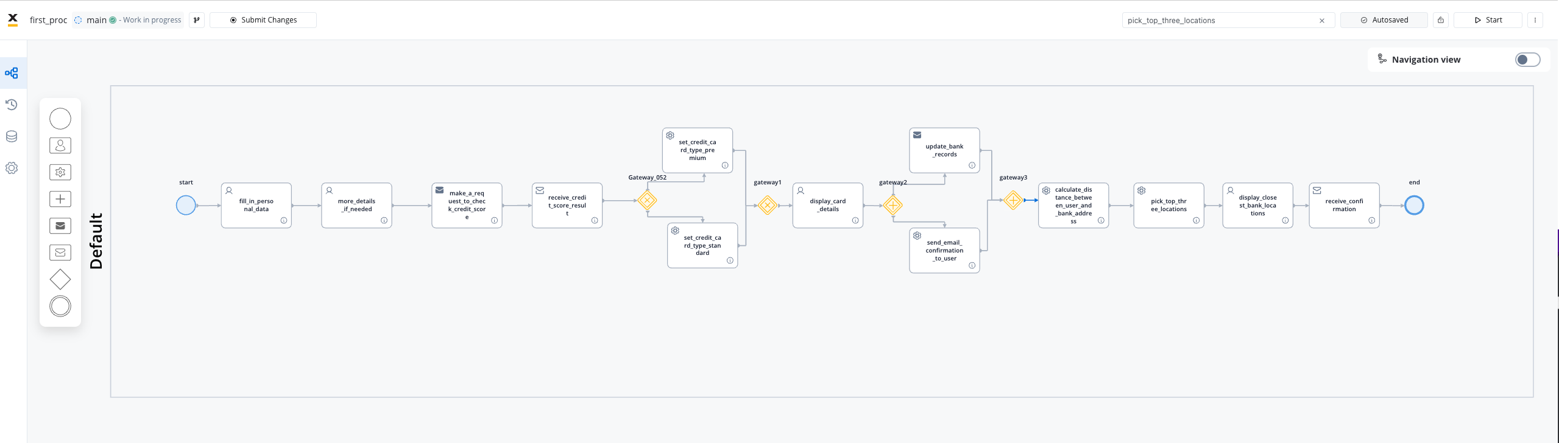Viewport: 1559px width, 443px height.
Task: Toggle the Navigation view switch
Action: pos(1527,60)
